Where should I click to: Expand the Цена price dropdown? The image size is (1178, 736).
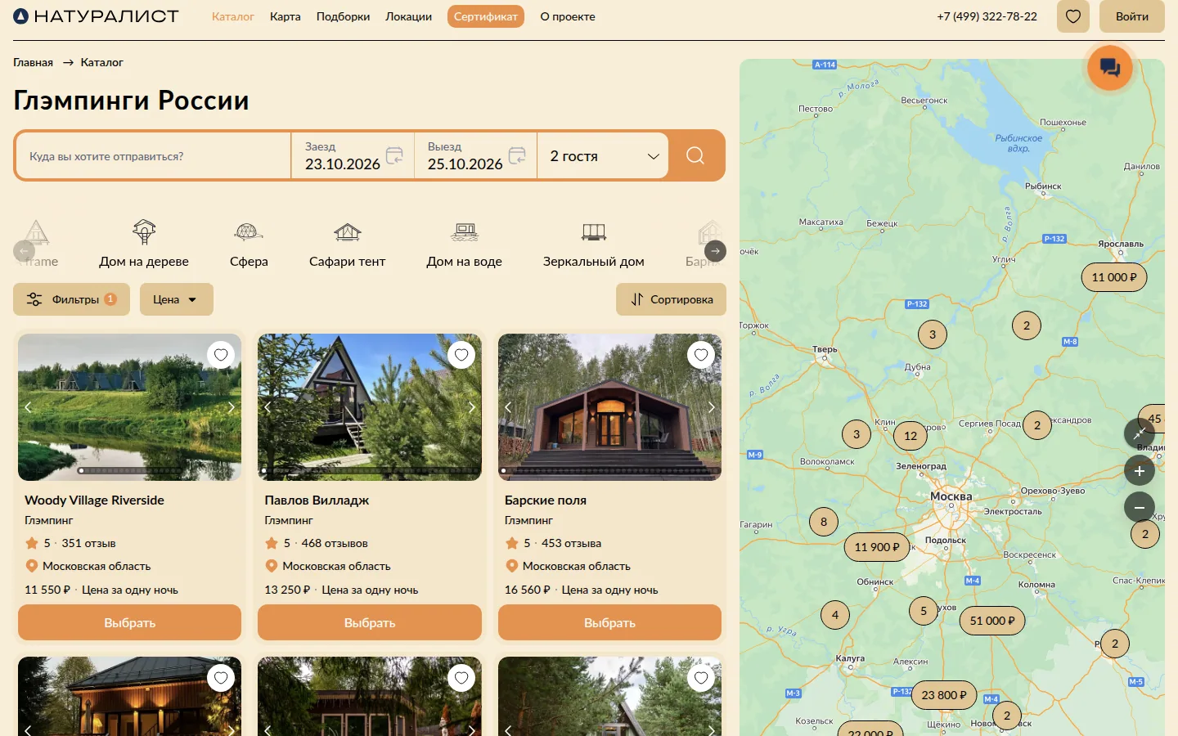click(x=177, y=299)
